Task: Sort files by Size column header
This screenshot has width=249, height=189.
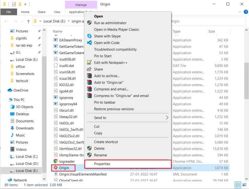Action: pos(211,31)
